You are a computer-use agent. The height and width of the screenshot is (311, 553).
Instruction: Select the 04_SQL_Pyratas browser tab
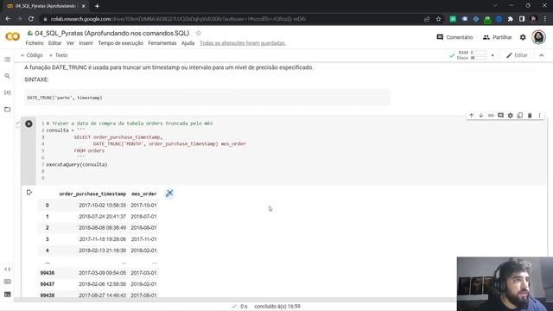[46, 6]
